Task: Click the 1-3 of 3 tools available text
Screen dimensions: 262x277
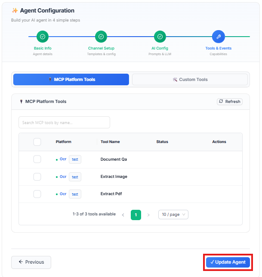Action: tap(94, 214)
